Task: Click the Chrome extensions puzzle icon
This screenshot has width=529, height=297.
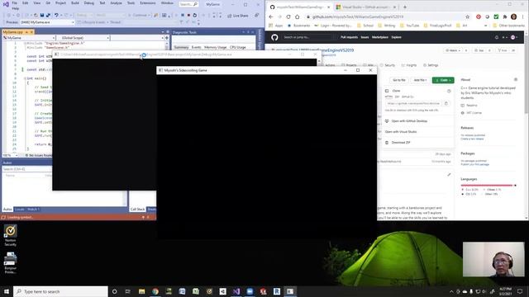Action: coord(505,16)
